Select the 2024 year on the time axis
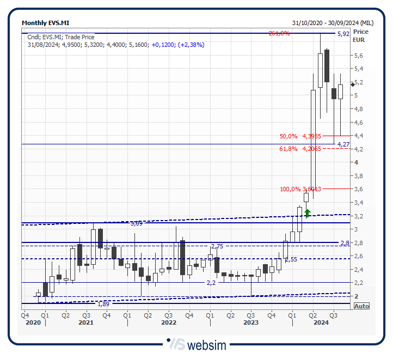 (321, 323)
